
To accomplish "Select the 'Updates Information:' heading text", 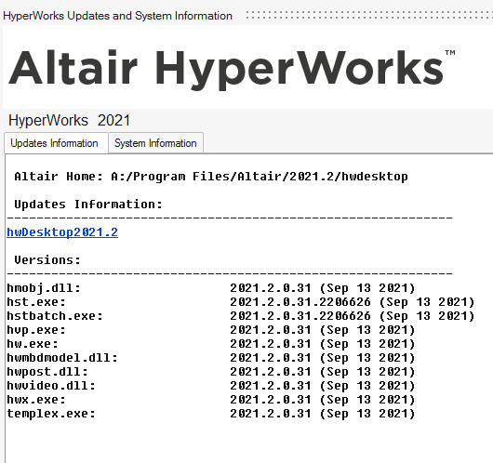I will click(x=88, y=205).
